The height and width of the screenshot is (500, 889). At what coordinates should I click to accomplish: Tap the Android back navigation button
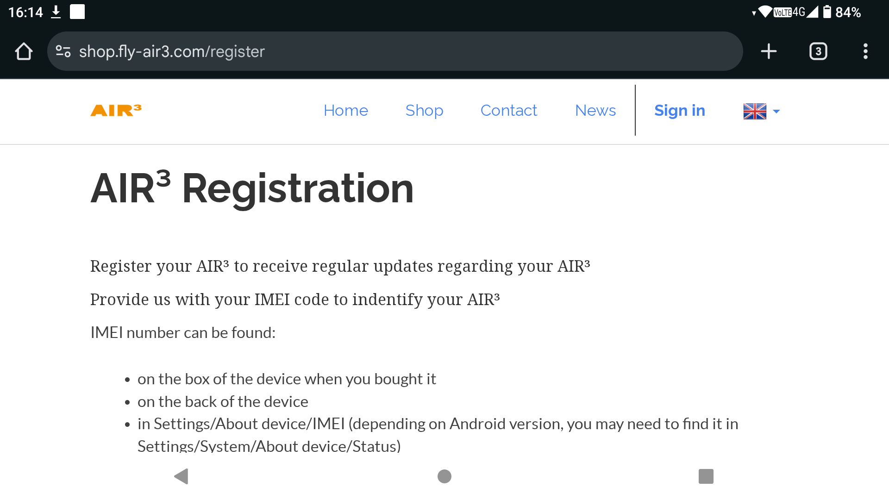[x=181, y=476]
